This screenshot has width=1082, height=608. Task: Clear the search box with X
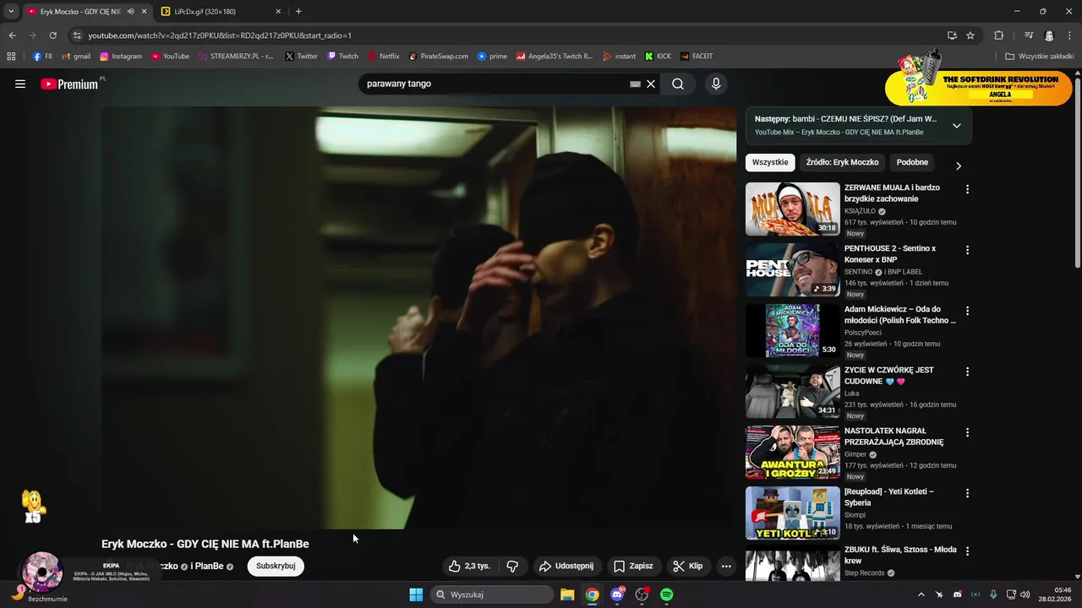[651, 84]
